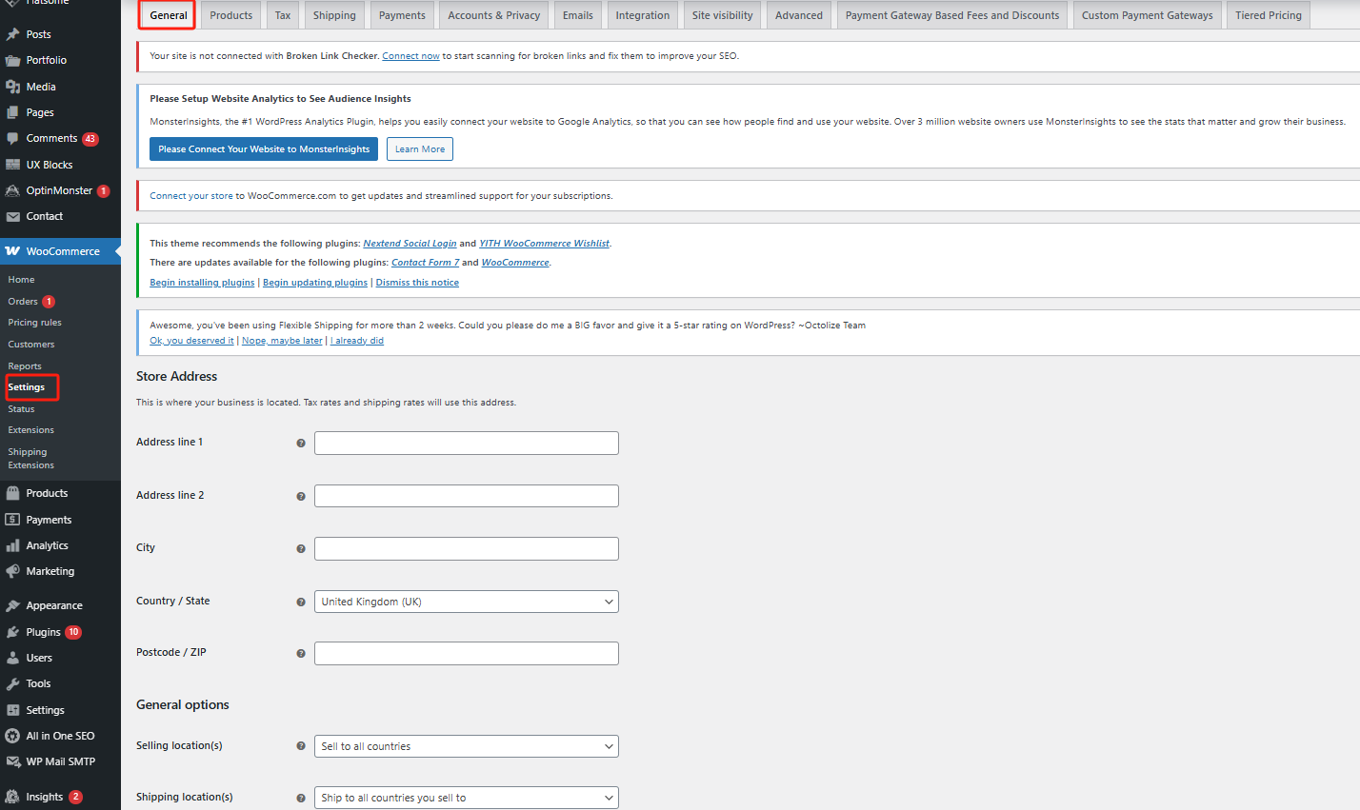Screen dimensions: 1360x810
Task: Switch to the Emails tab
Action: coord(577,14)
